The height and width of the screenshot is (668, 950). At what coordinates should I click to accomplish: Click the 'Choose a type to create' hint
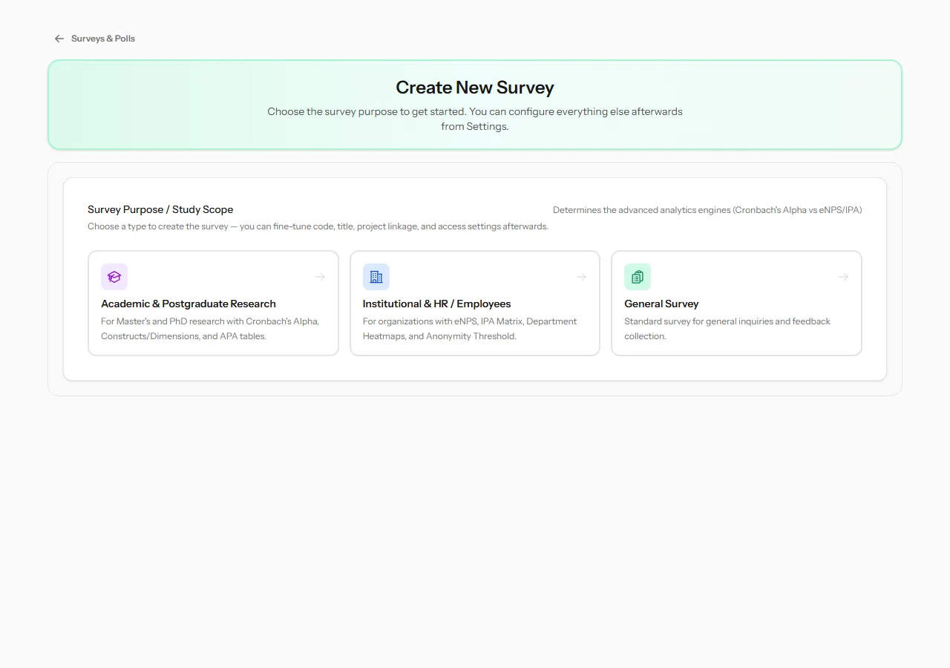click(x=318, y=226)
